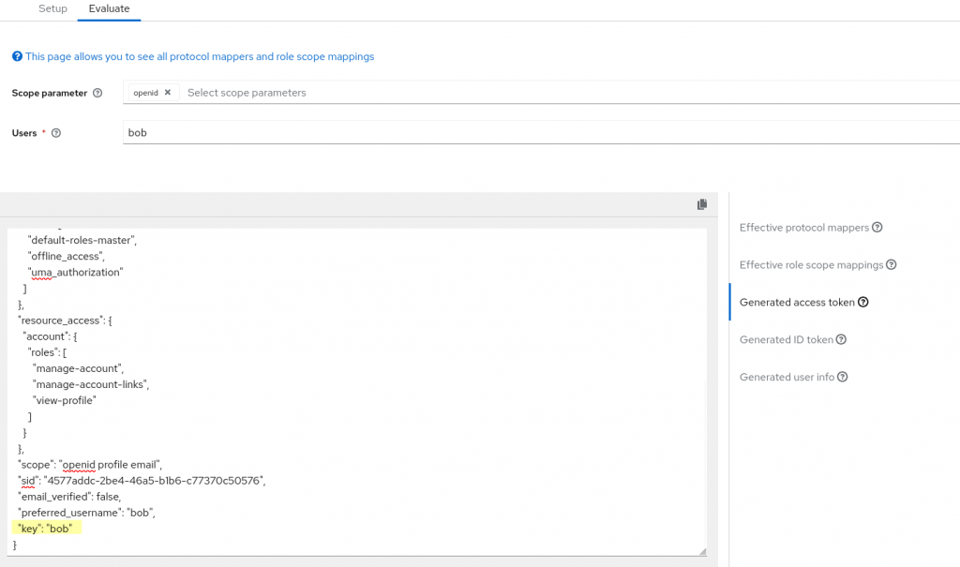
Task: Click the "preferred_username": "bob" line
Action: [x=86, y=513]
